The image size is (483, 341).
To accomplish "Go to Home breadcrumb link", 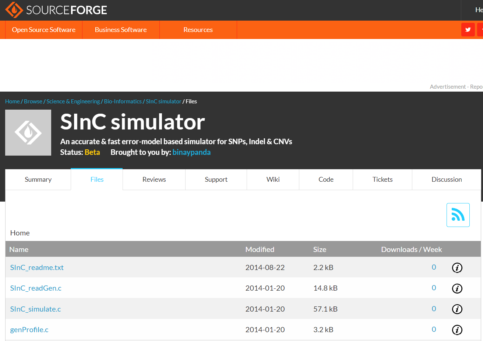I will [x=13, y=102].
